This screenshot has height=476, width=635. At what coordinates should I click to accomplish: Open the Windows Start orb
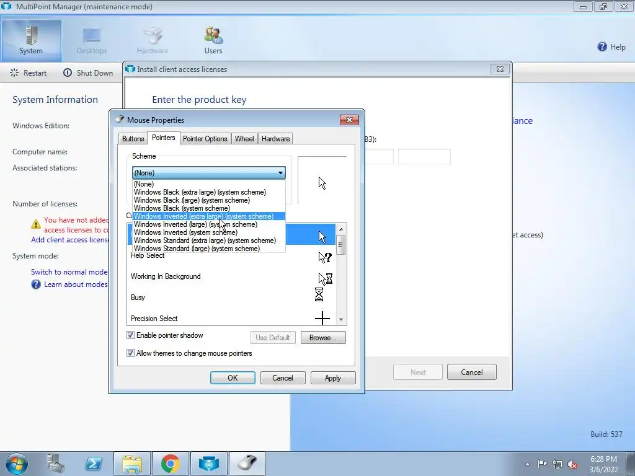pos(17,464)
